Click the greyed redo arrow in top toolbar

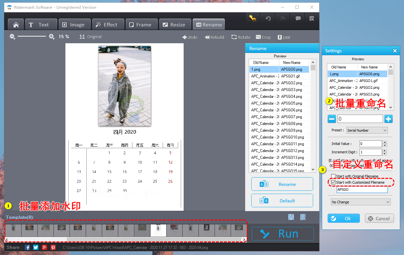click(283, 18)
